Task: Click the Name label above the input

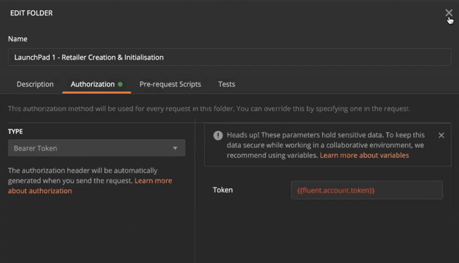Action: click(x=18, y=39)
